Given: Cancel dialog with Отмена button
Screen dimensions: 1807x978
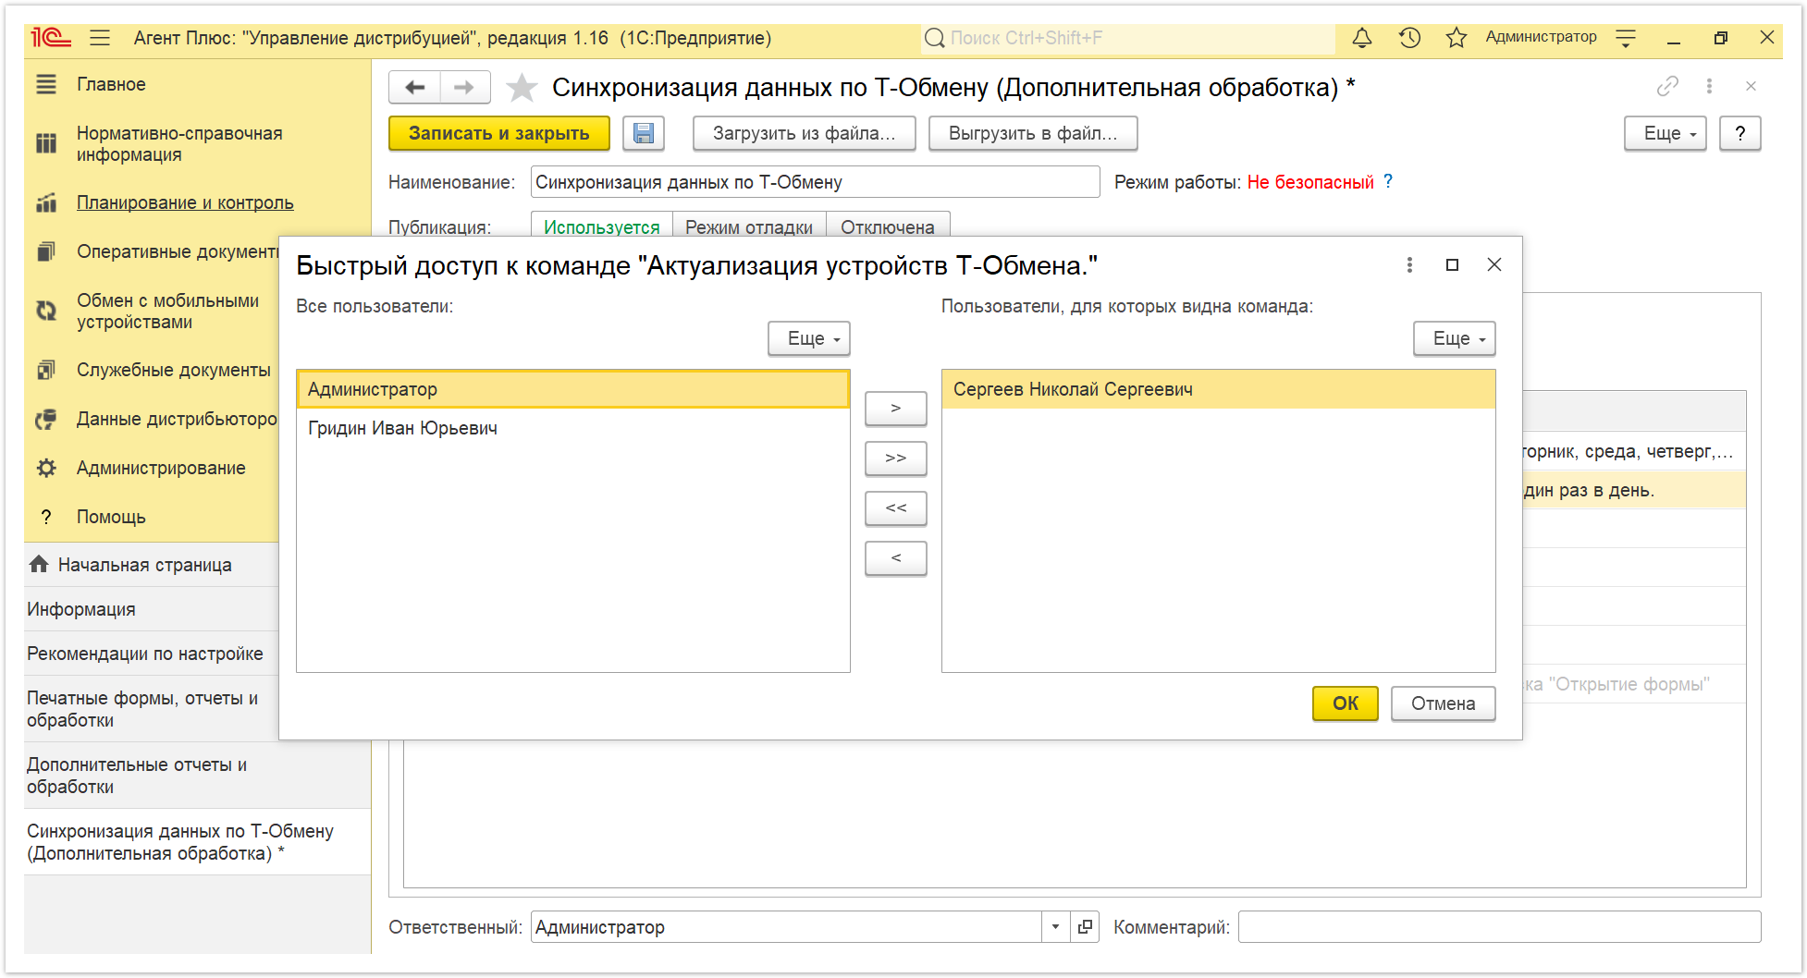Looking at the screenshot, I should pyautogui.click(x=1444, y=703).
